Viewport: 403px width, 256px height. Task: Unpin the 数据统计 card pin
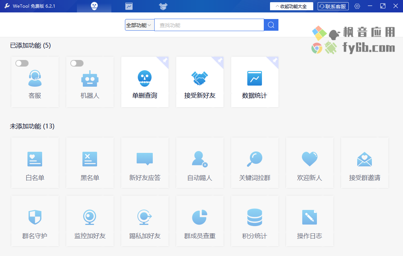pyautogui.click(x=275, y=60)
